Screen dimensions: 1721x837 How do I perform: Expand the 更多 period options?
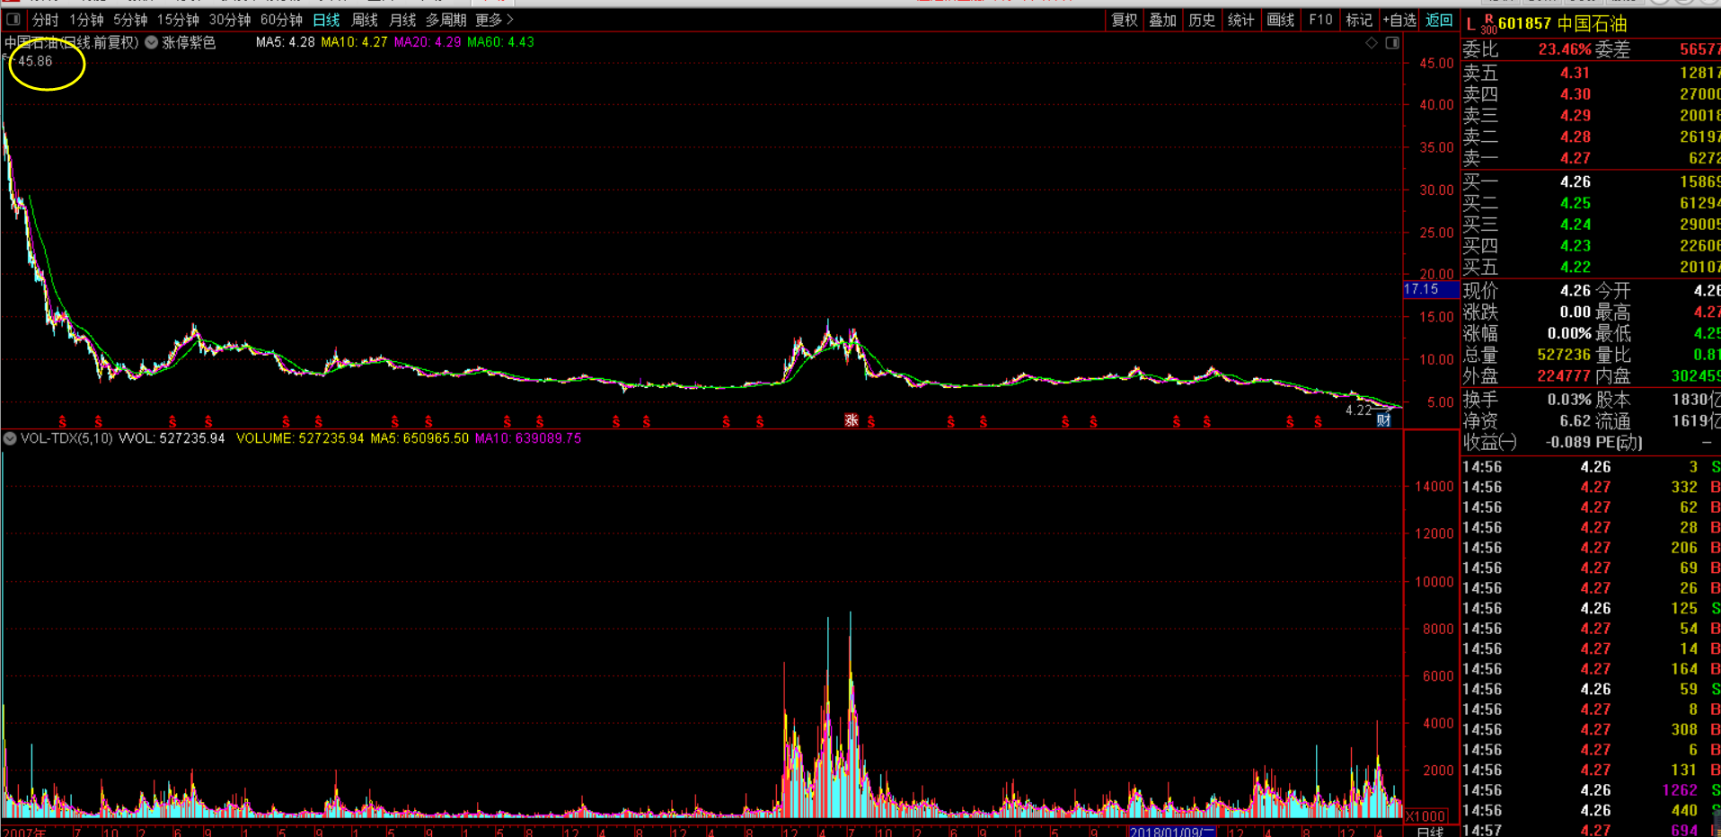(x=494, y=20)
